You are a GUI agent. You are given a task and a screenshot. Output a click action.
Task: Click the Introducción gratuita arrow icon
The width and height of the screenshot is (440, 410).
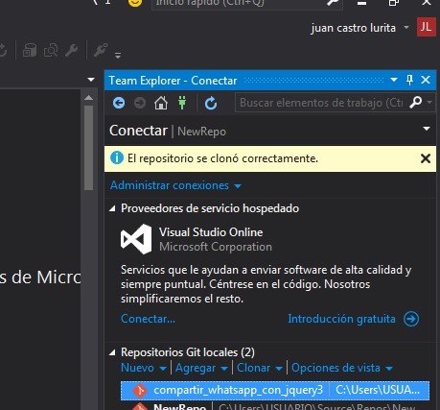(x=411, y=319)
